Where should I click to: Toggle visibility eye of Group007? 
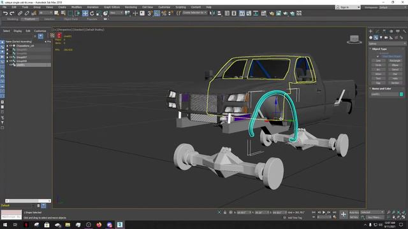[x=11, y=57]
